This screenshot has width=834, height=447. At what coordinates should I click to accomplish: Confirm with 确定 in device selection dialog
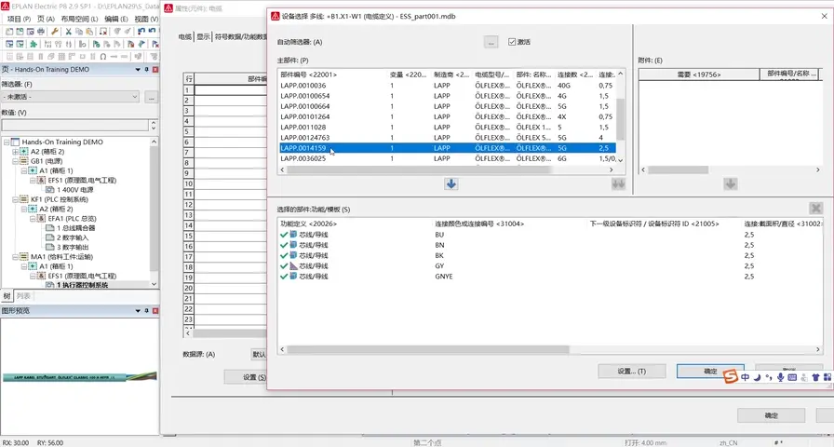(710, 371)
